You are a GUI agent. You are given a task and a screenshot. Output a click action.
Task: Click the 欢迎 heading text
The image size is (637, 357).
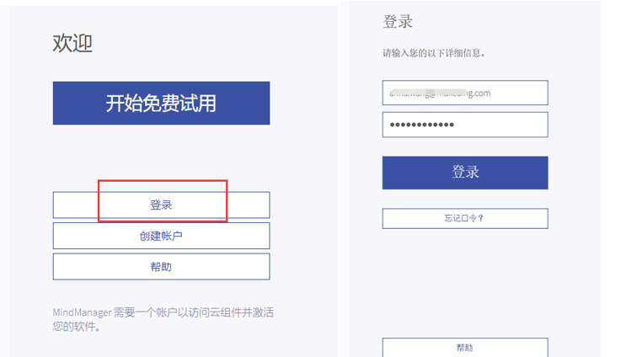point(72,44)
